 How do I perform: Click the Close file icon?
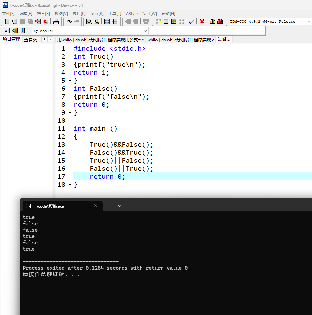(x=38, y=21)
